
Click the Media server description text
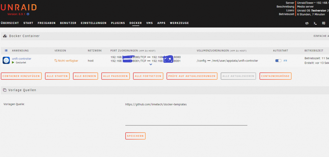click(x=305, y=7)
